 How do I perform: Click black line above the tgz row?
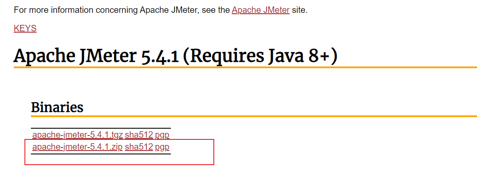point(101,128)
